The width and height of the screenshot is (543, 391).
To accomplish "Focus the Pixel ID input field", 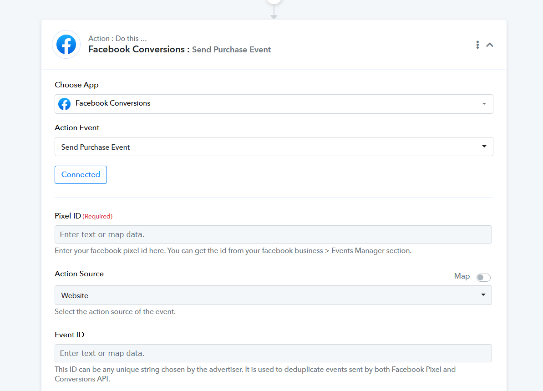I will 273,234.
